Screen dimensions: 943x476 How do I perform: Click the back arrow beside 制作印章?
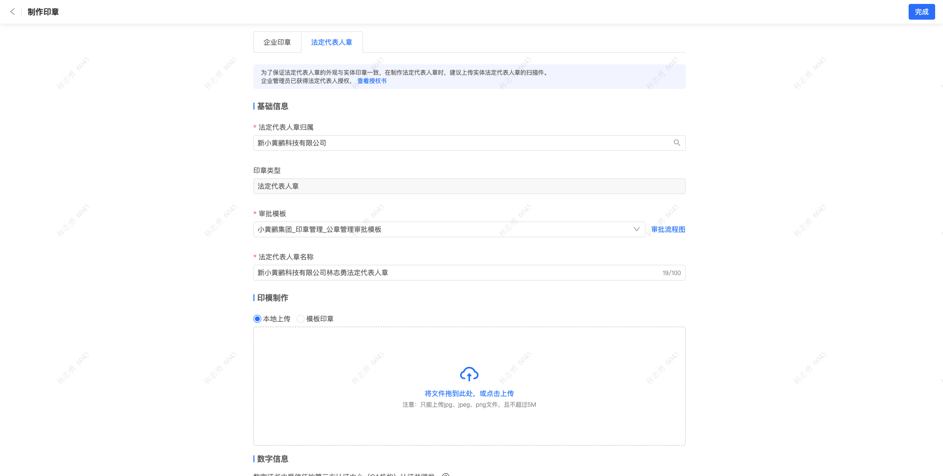tap(12, 12)
